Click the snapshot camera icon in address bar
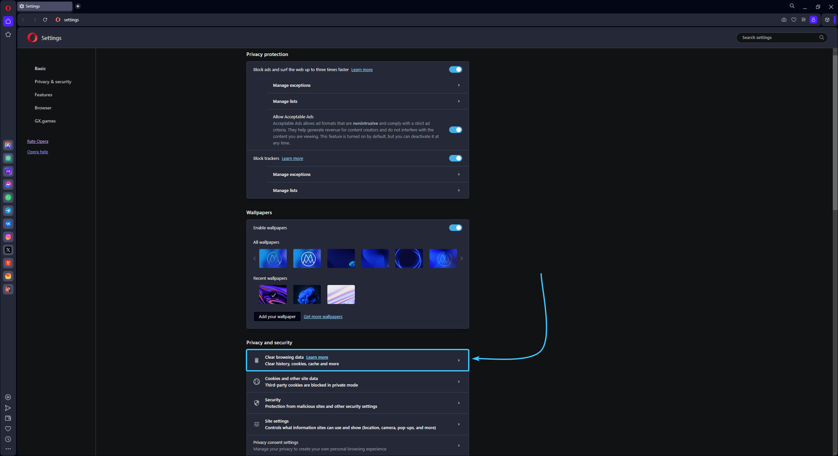 tap(784, 20)
